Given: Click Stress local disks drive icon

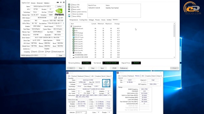Looking at the screenshot, I should [x=69, y=14].
